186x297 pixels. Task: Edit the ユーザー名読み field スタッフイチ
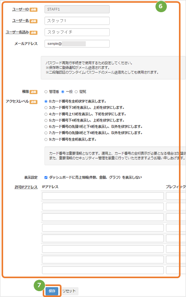77,32
